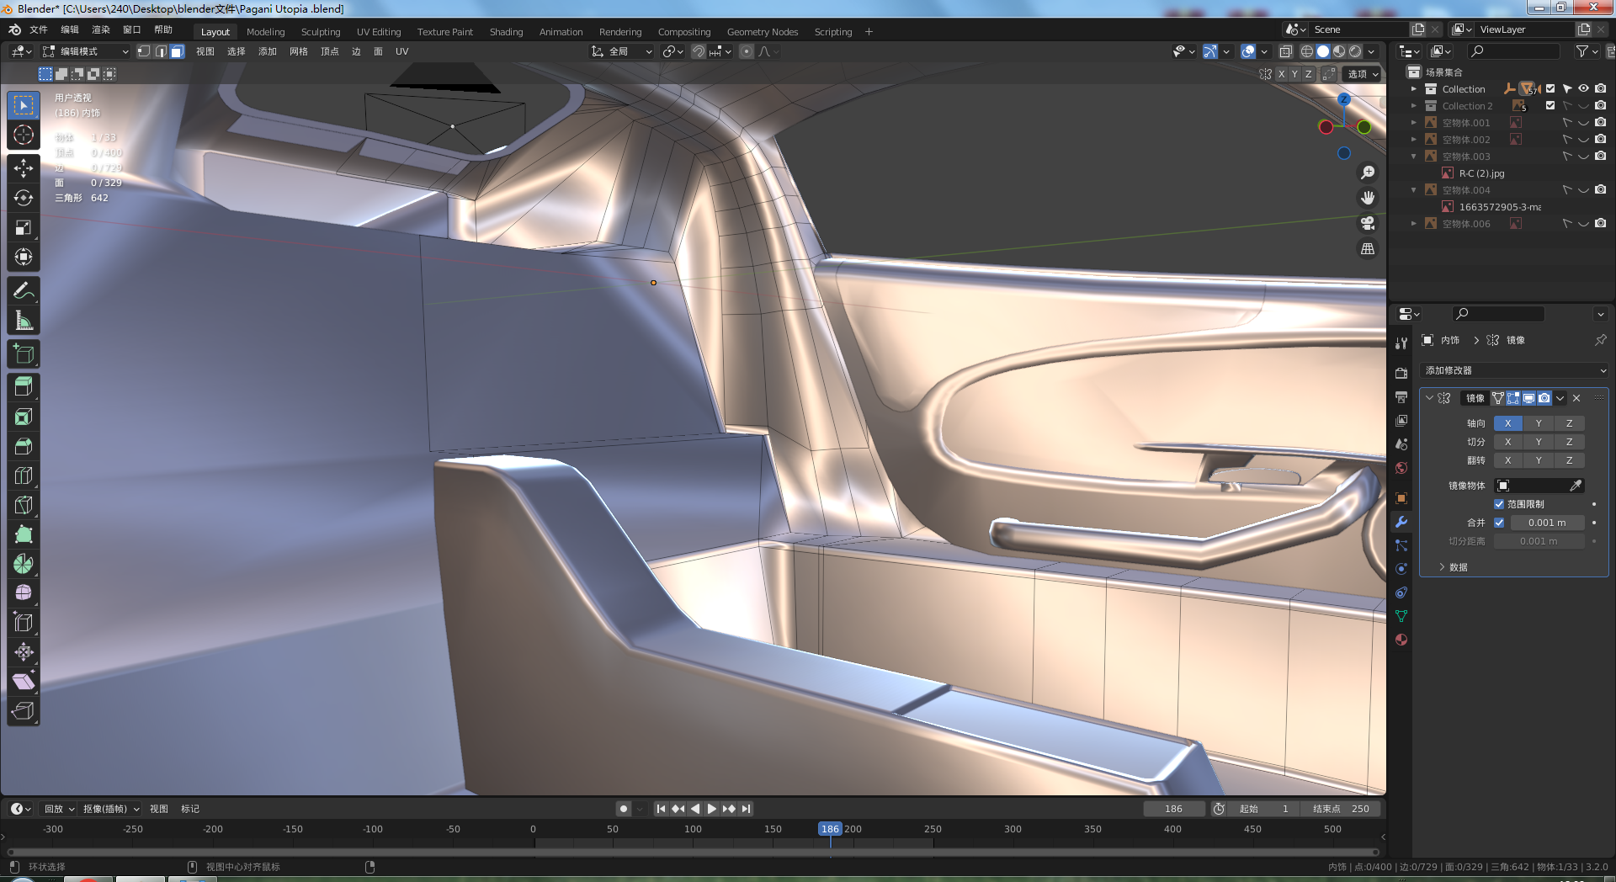Switch to rendered viewport shading
1616x882 pixels.
[x=1355, y=51]
